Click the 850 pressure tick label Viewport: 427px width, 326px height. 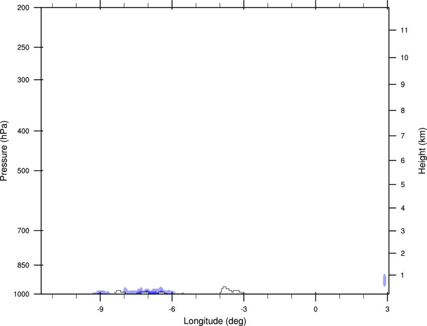point(24,265)
